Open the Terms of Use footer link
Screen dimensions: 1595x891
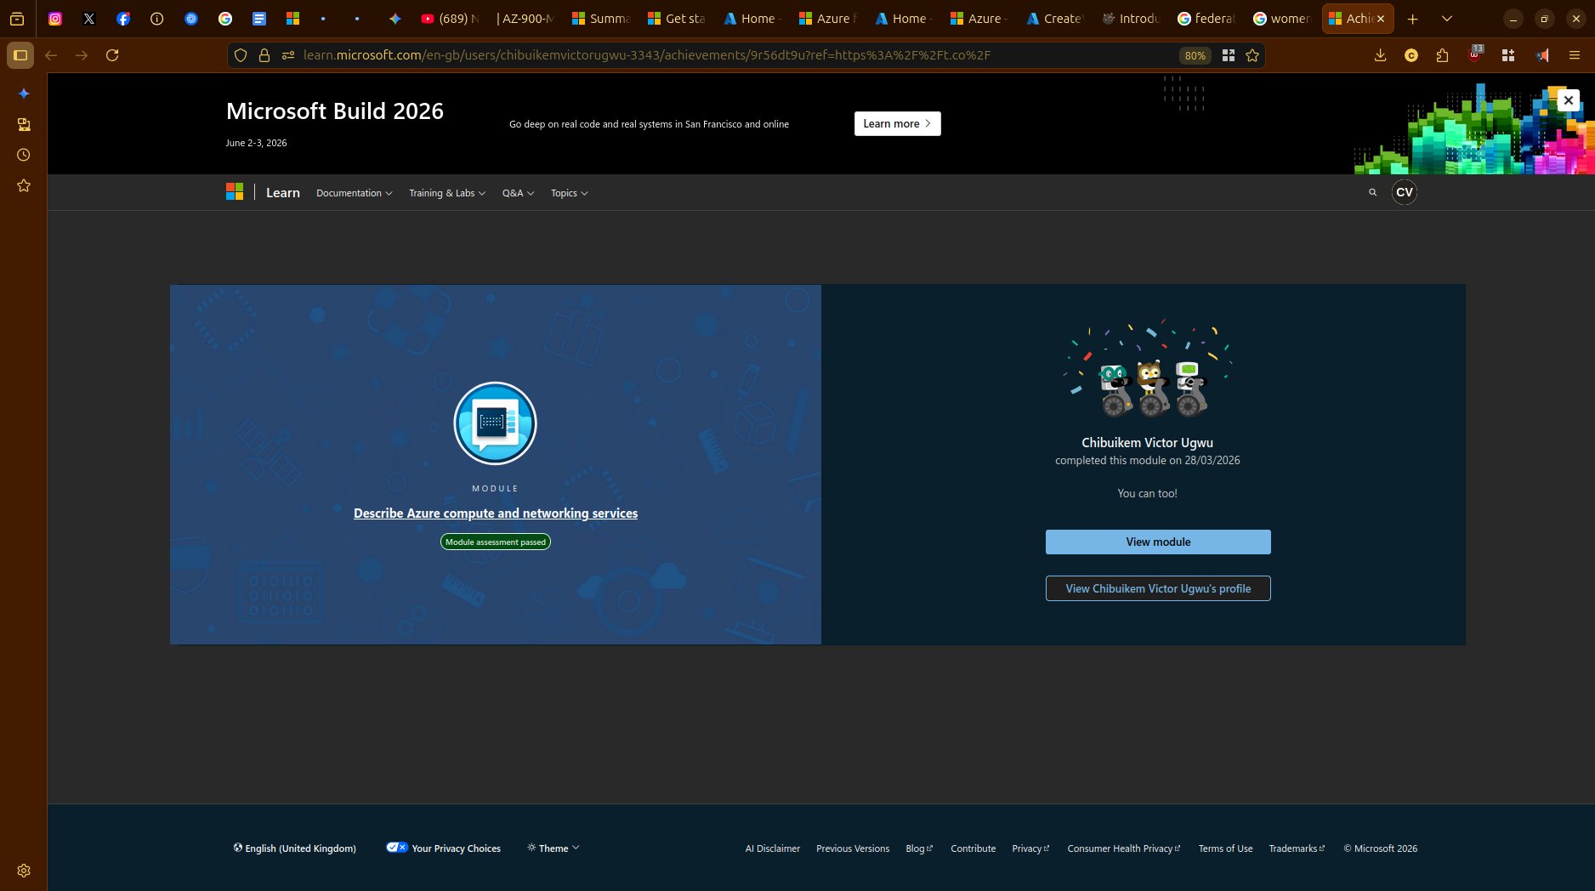tap(1225, 848)
